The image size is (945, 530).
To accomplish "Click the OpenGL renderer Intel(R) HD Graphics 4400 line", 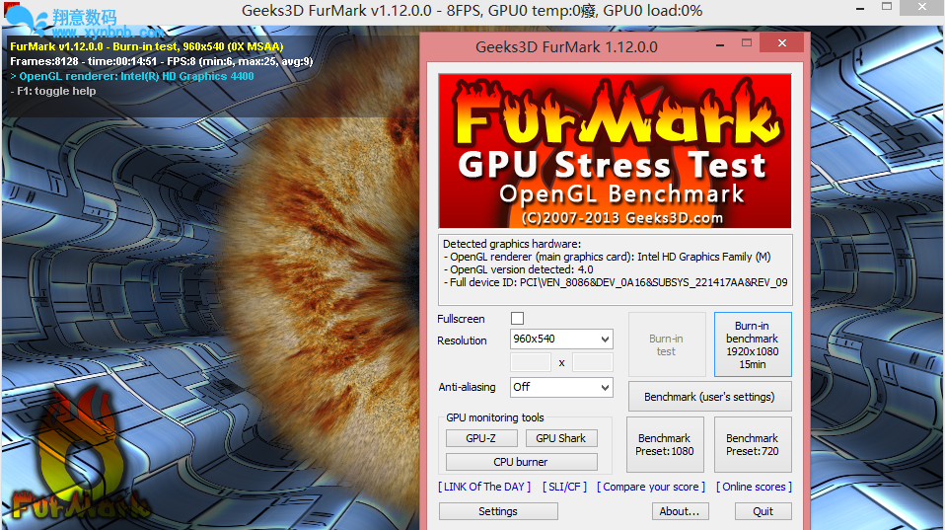I will (132, 76).
